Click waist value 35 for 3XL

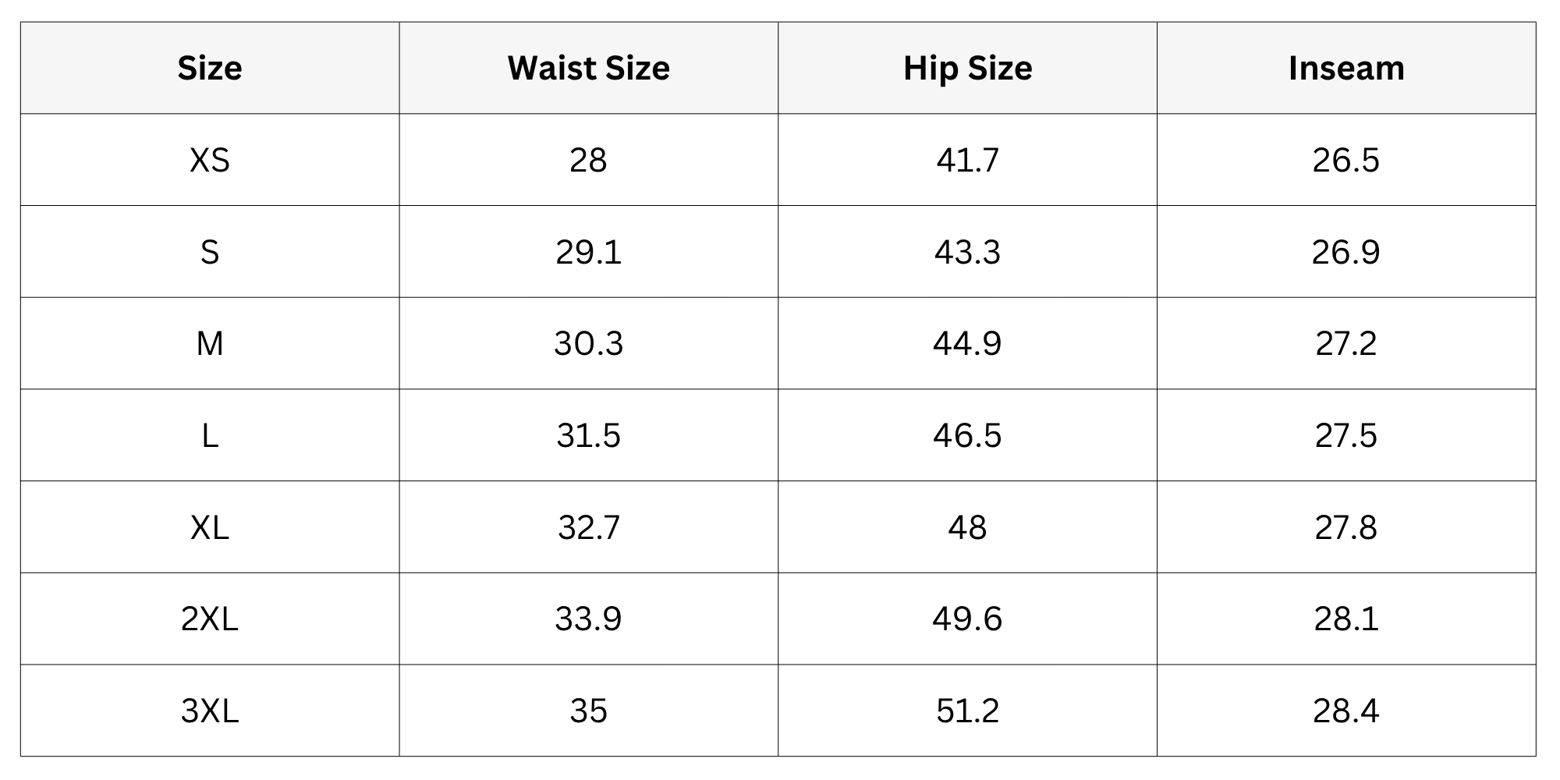pos(589,711)
